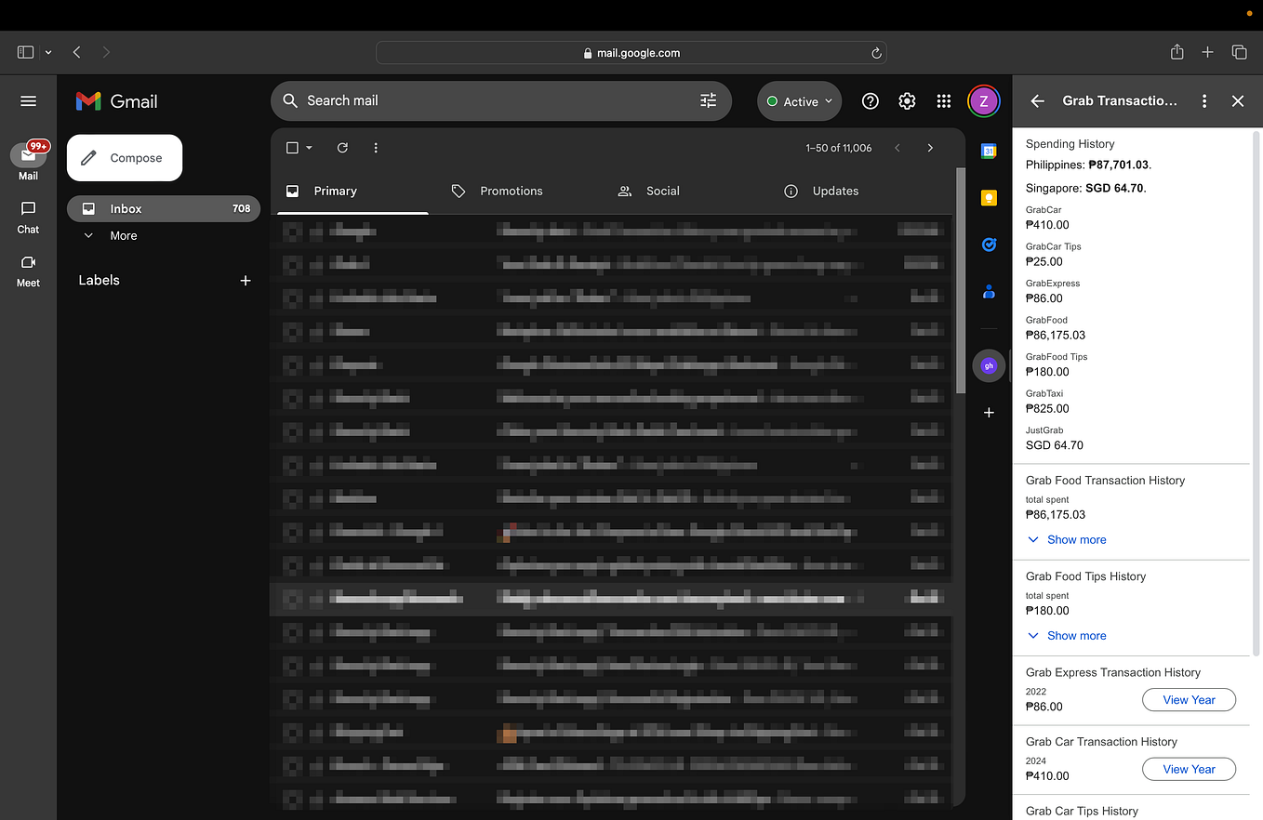1263x820 pixels.
Task: Close the Grab Transaction side panel
Action: (x=1238, y=101)
